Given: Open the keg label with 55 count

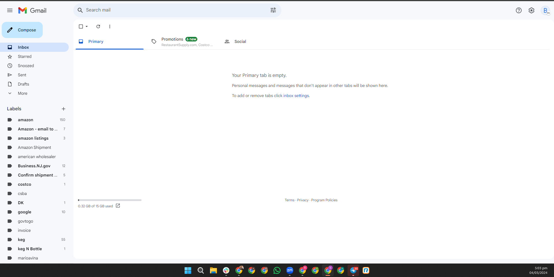Looking at the screenshot, I should [x=34, y=240].
